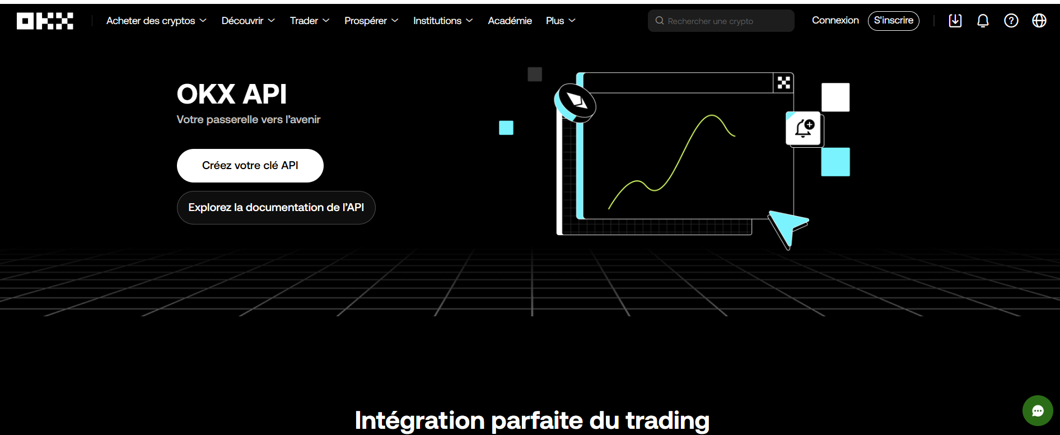Screen dimensions: 1060x435
Task: Open the Trader menu
Action: [304, 21]
